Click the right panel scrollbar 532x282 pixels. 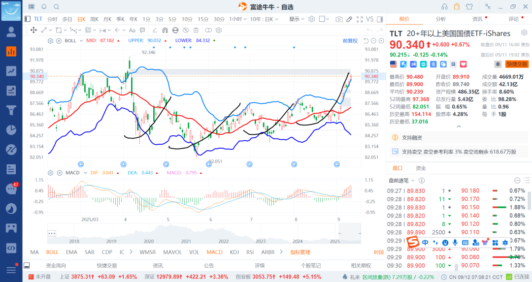(529, 201)
